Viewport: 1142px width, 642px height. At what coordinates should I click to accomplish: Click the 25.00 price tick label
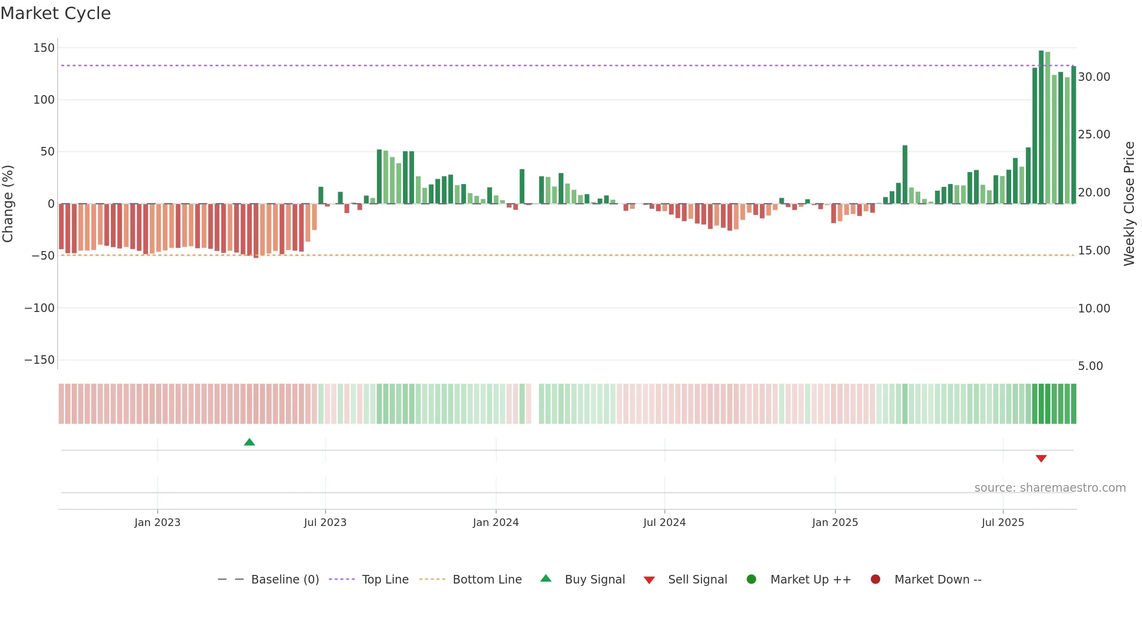(x=1094, y=135)
